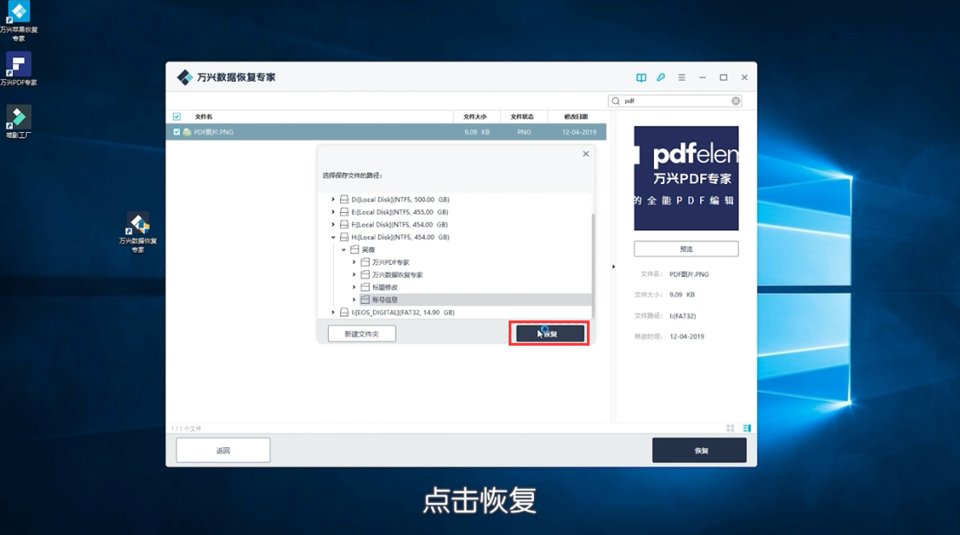Click inside the pdf search field

pos(670,101)
